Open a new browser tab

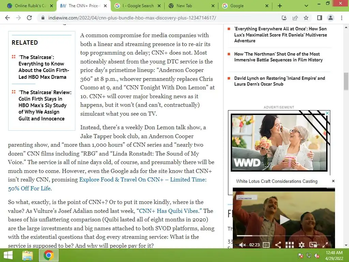(x=280, y=6)
